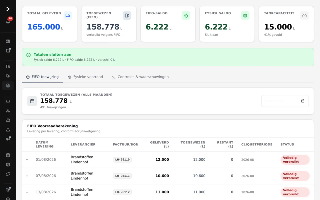Screen dimensions: 320x200
Task: Click the Datum Levering column header
Action: coord(44,144)
